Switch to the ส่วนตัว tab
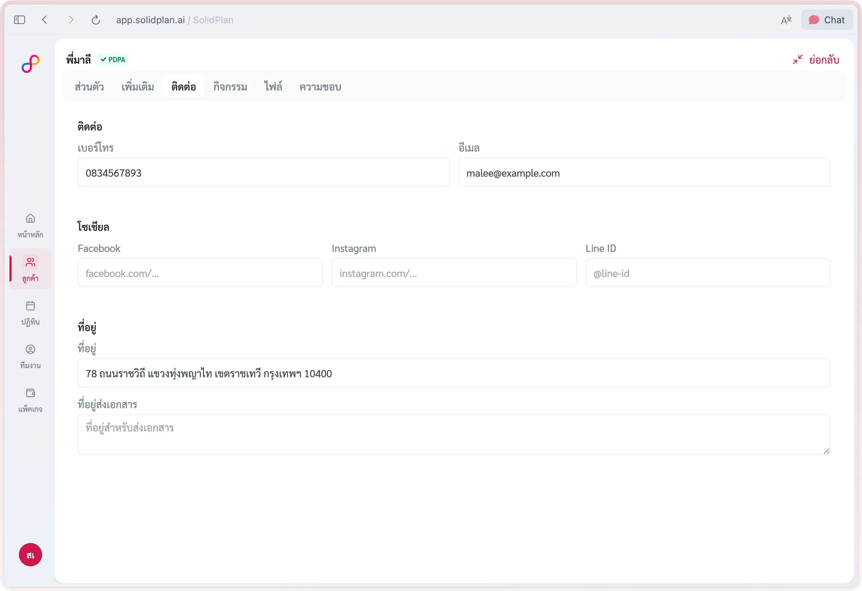 (x=89, y=87)
